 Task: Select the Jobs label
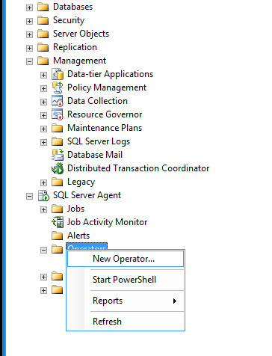point(75,209)
